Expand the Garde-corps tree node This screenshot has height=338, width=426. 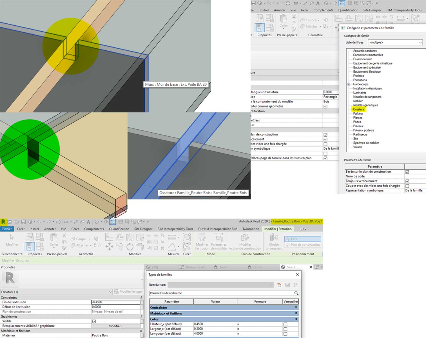[x=349, y=84]
